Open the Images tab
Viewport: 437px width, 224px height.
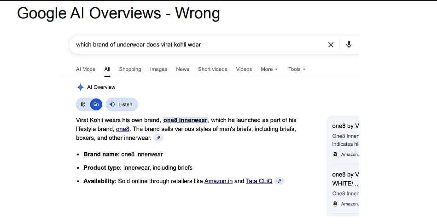pos(158,69)
